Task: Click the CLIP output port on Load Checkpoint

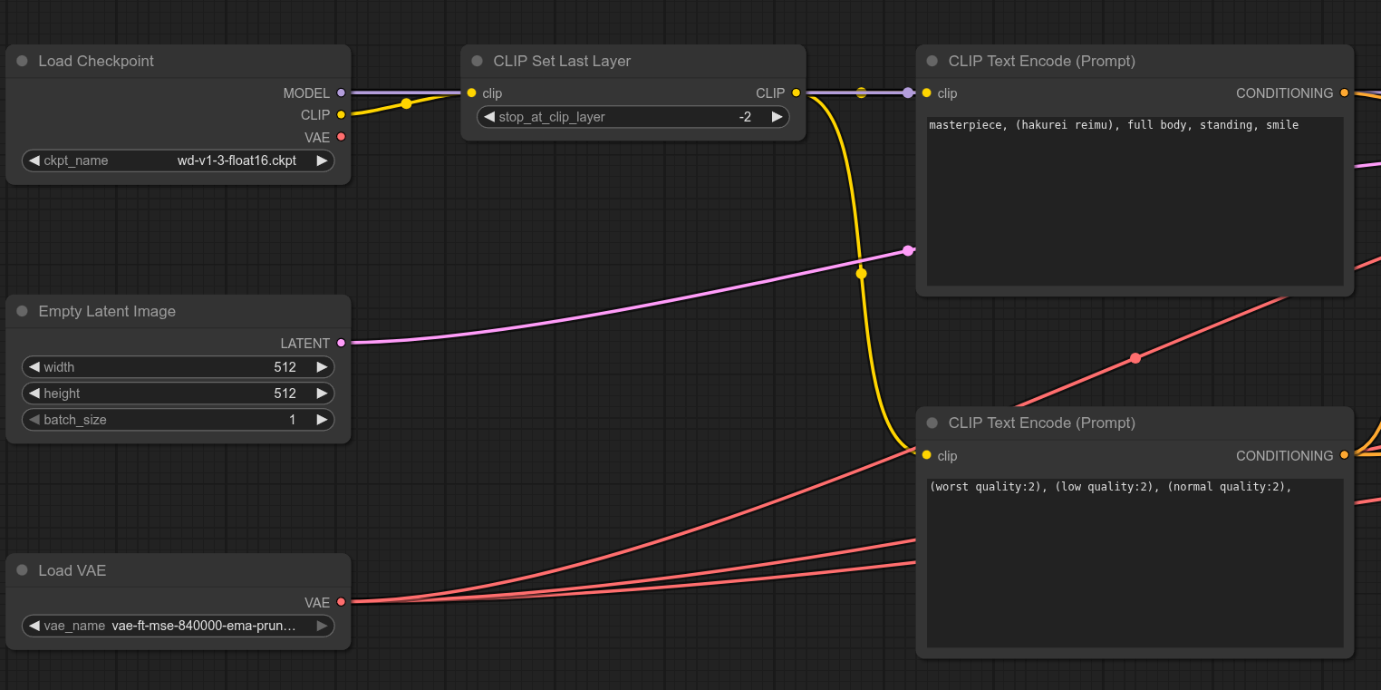Action: click(x=341, y=114)
